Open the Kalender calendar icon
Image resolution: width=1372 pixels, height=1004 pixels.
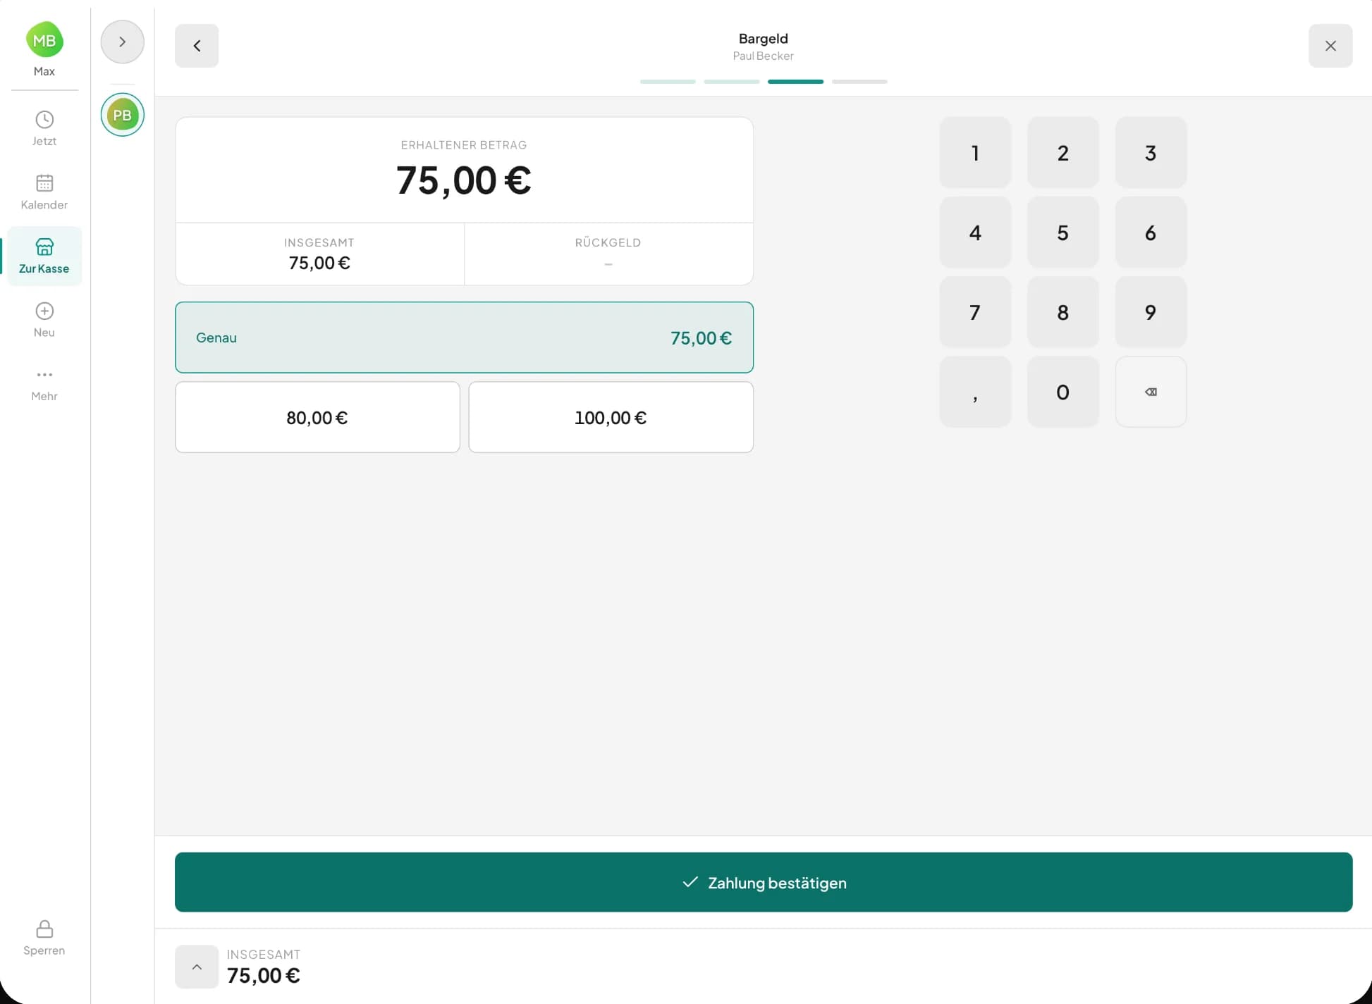pos(44,183)
